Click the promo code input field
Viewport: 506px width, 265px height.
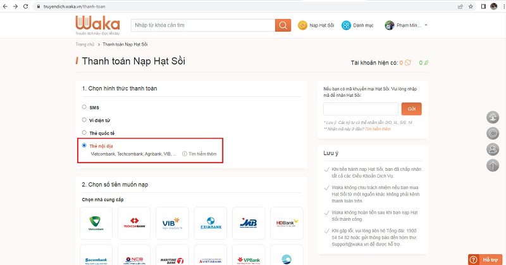(x=360, y=109)
